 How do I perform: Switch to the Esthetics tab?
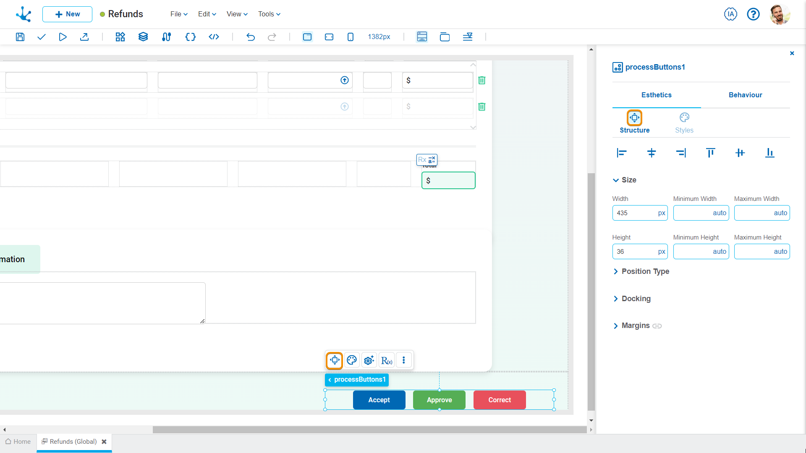[x=657, y=95]
